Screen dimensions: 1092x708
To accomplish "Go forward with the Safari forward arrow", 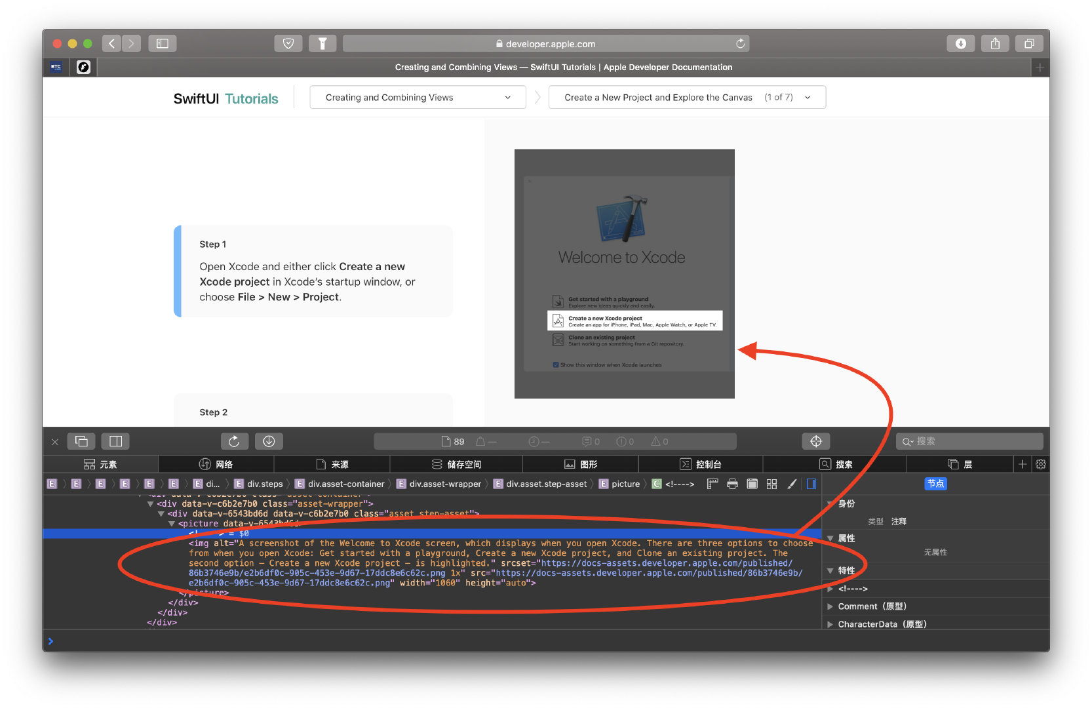I will tap(131, 43).
